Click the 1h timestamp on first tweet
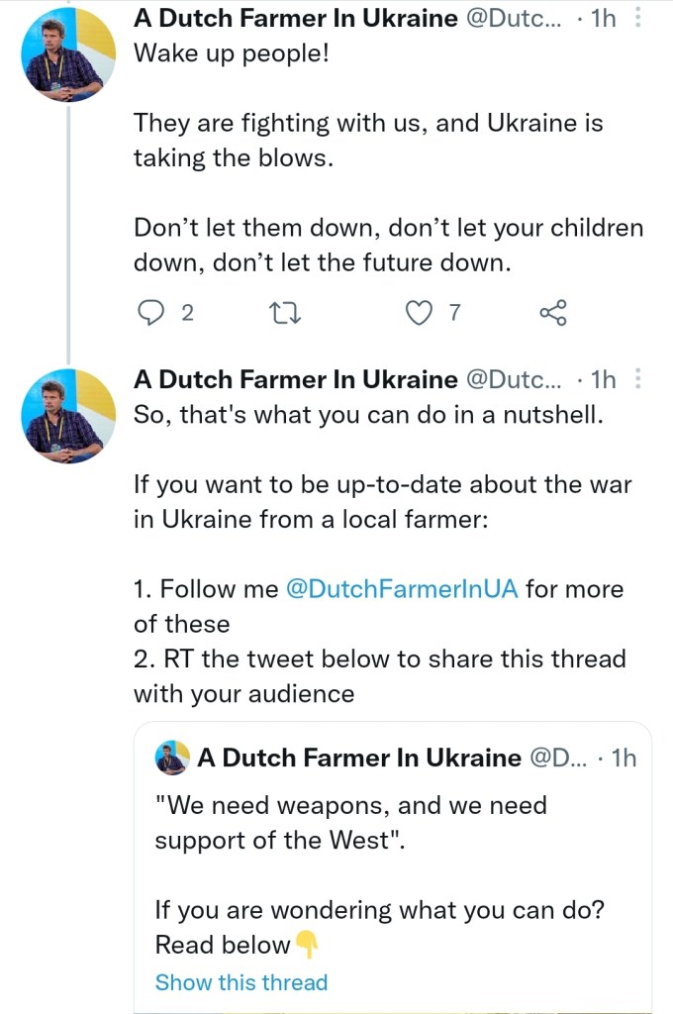The image size is (673, 1014). tap(603, 18)
